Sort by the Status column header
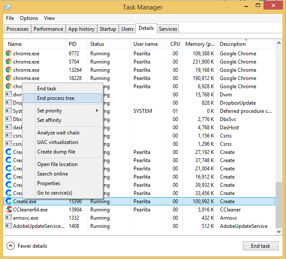Viewport: 286px width, 259px height. coord(109,44)
